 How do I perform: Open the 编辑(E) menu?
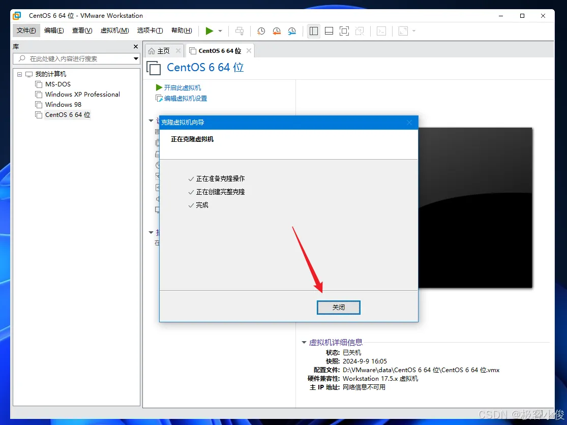click(54, 31)
